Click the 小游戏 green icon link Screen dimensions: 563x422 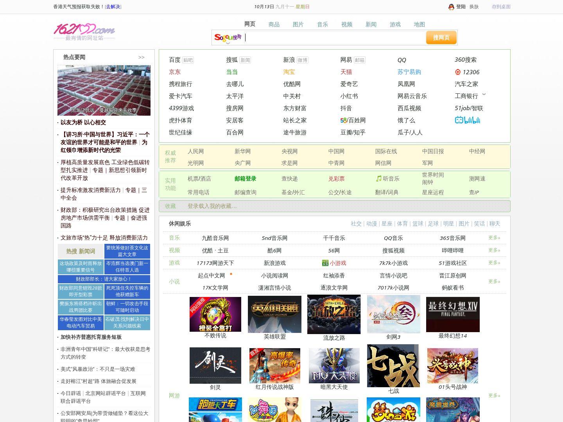pos(334,263)
